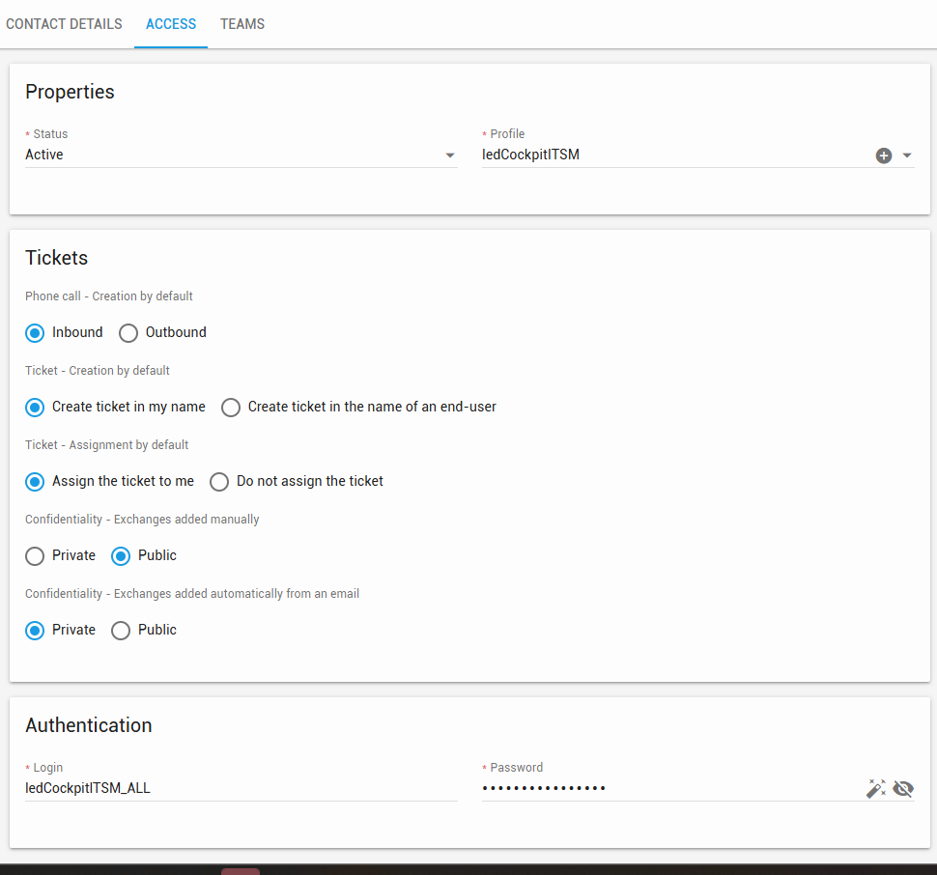Expand the Status dropdown arrow
Viewport: 937px width, 875px height.
pos(450,155)
